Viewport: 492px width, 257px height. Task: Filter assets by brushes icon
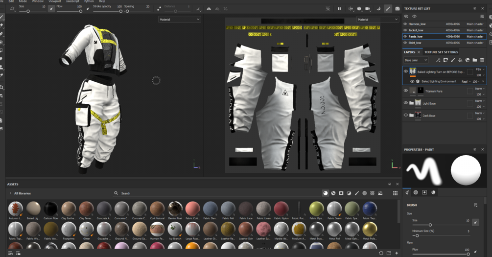coord(357,193)
